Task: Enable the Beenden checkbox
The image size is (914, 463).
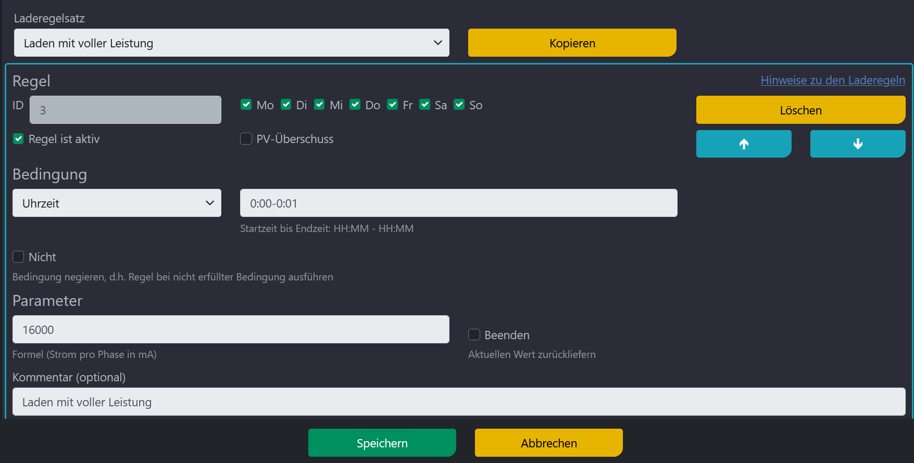Action: [474, 335]
